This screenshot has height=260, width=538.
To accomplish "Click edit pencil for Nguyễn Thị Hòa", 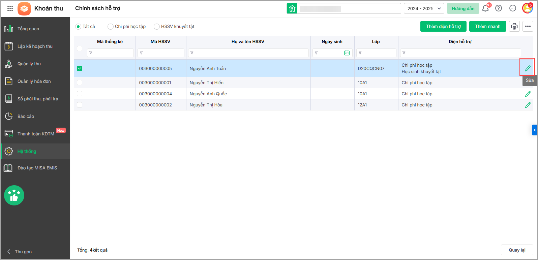I will coord(528,105).
